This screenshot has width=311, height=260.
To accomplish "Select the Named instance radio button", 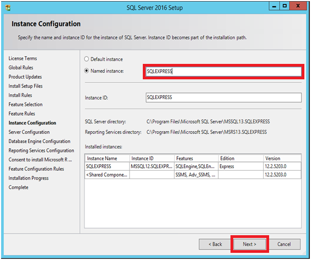I will click(87, 71).
